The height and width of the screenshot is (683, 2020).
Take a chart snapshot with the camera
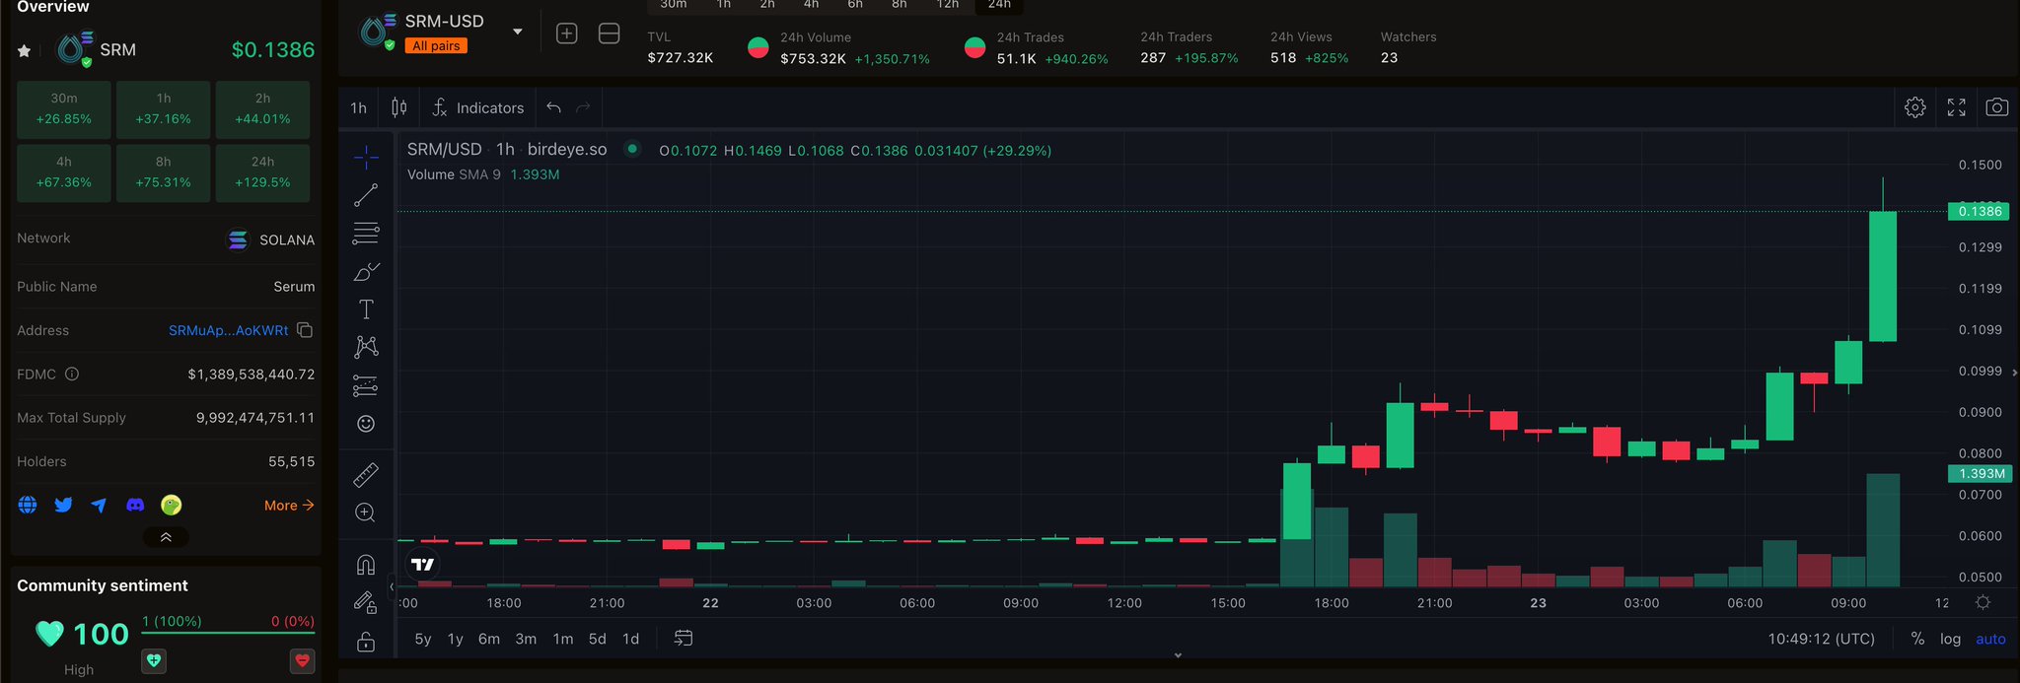[1997, 107]
